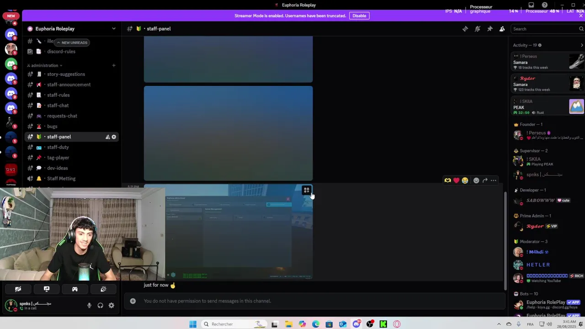This screenshot has width=585, height=329.
Task: Toggle the member list icon
Action: point(502,29)
